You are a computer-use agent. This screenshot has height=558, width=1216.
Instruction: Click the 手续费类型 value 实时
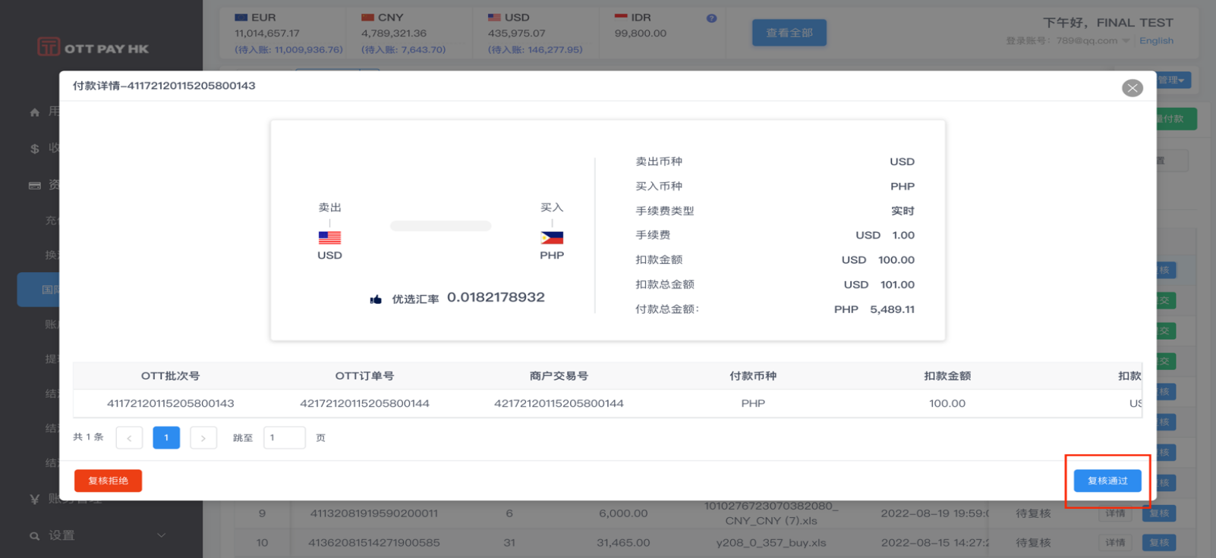(x=903, y=211)
